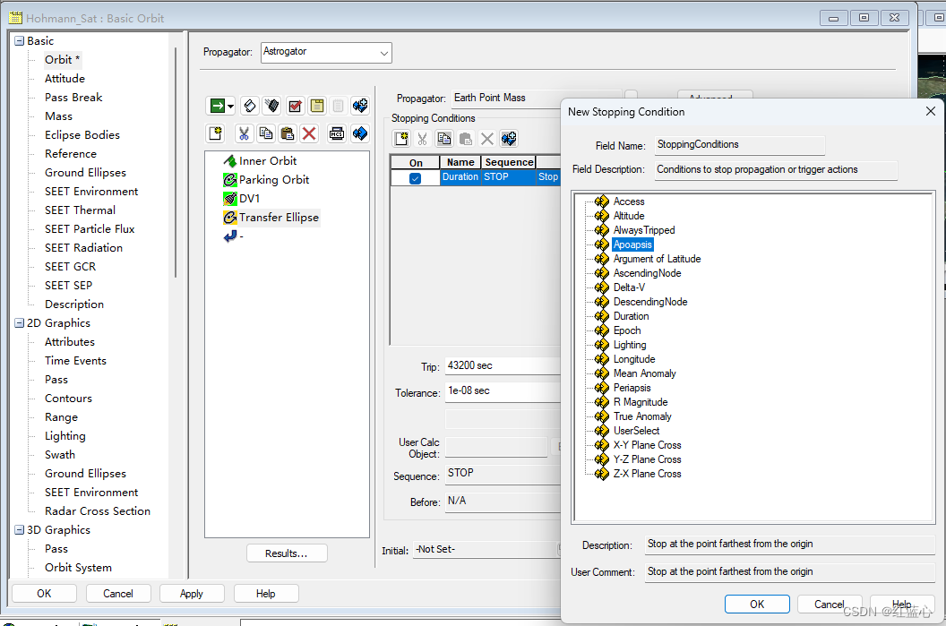The image size is (946, 626).
Task: Click the red checkmark apply-changes icon
Action: pos(295,107)
